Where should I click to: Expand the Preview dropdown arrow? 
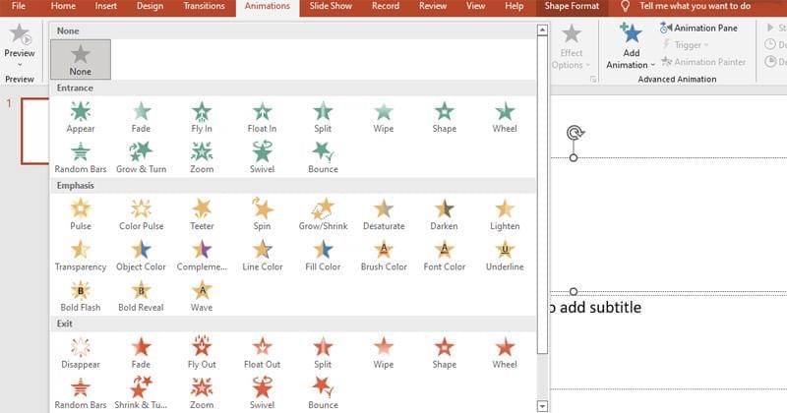pos(19,65)
